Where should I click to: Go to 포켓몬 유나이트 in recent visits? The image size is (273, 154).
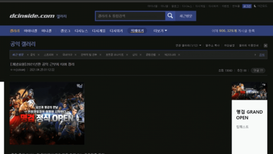(x=115, y=55)
